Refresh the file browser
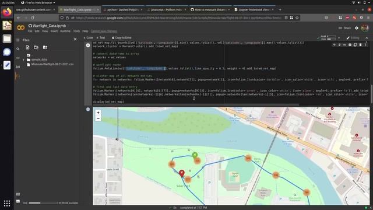 pyautogui.click(x=36, y=47)
